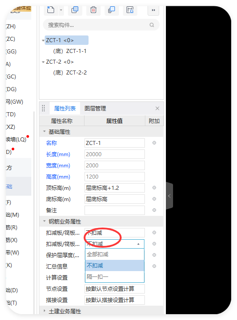Click the new component icon

click(x=51, y=9)
